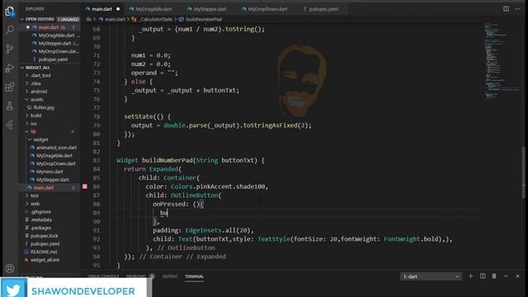Open the README.md file
This screenshot has height=297, width=528.
tap(44, 252)
